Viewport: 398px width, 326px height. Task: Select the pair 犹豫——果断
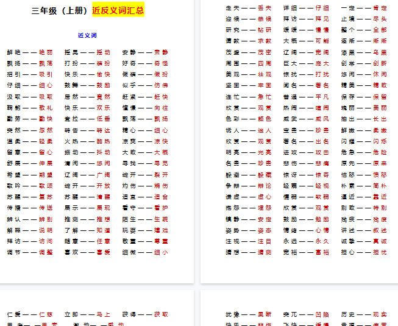click(x=249, y=315)
